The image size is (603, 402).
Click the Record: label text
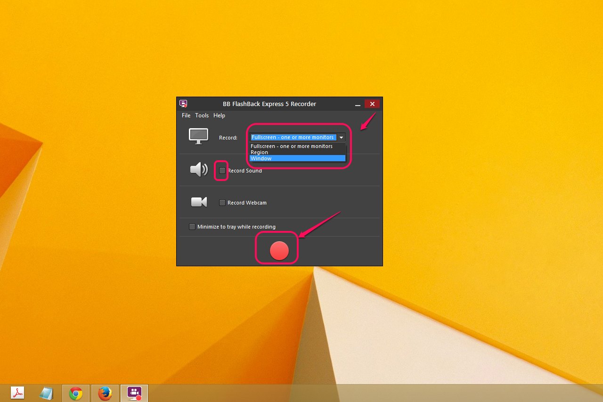(x=228, y=138)
